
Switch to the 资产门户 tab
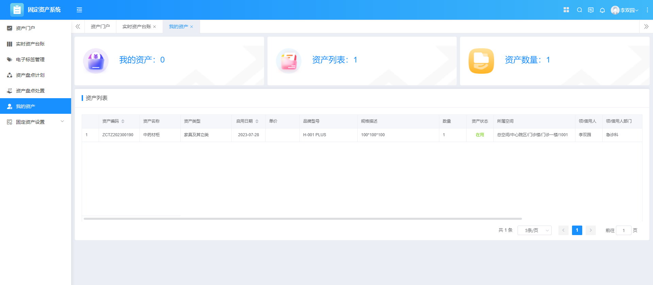(100, 26)
